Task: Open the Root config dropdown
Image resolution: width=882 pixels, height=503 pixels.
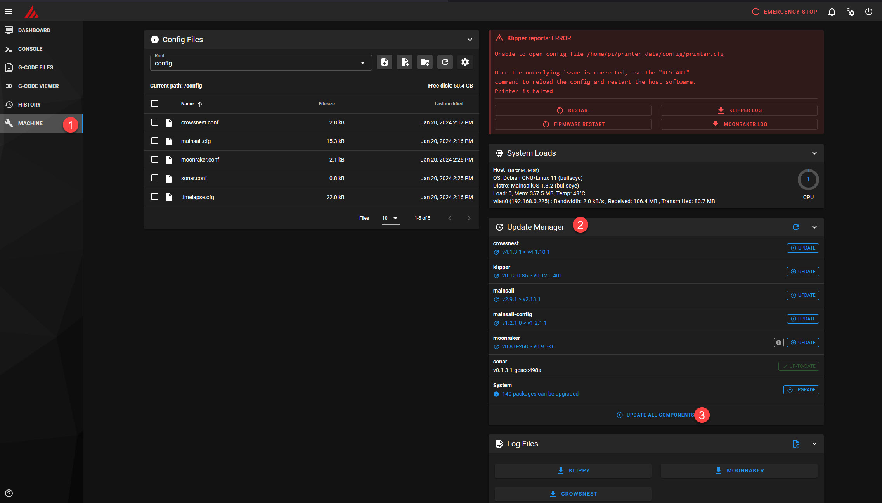Action: 261,62
